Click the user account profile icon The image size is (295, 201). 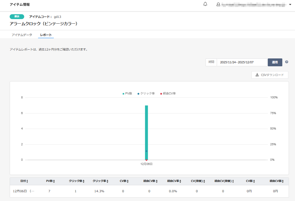point(218,5)
